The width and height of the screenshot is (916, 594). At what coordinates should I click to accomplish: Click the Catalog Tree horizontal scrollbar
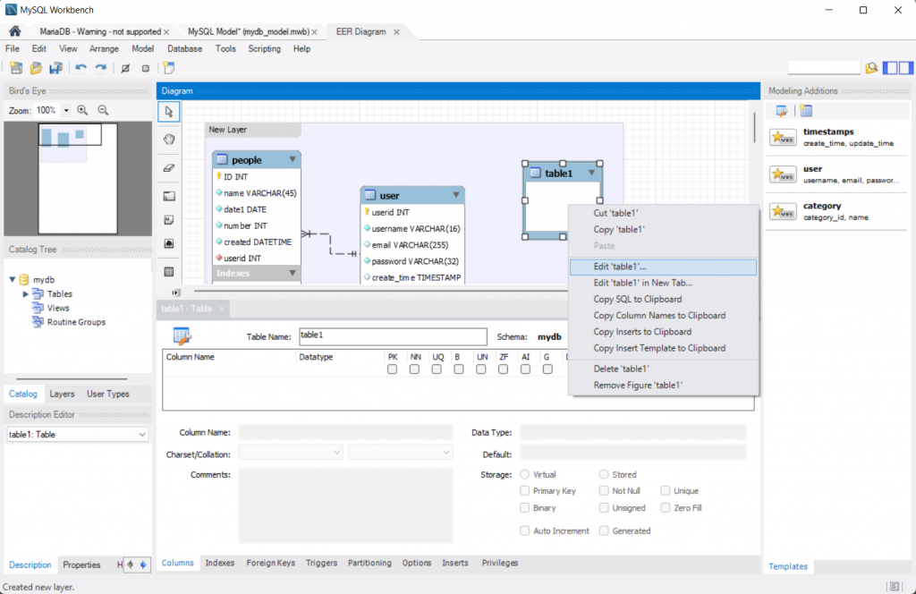72,379
